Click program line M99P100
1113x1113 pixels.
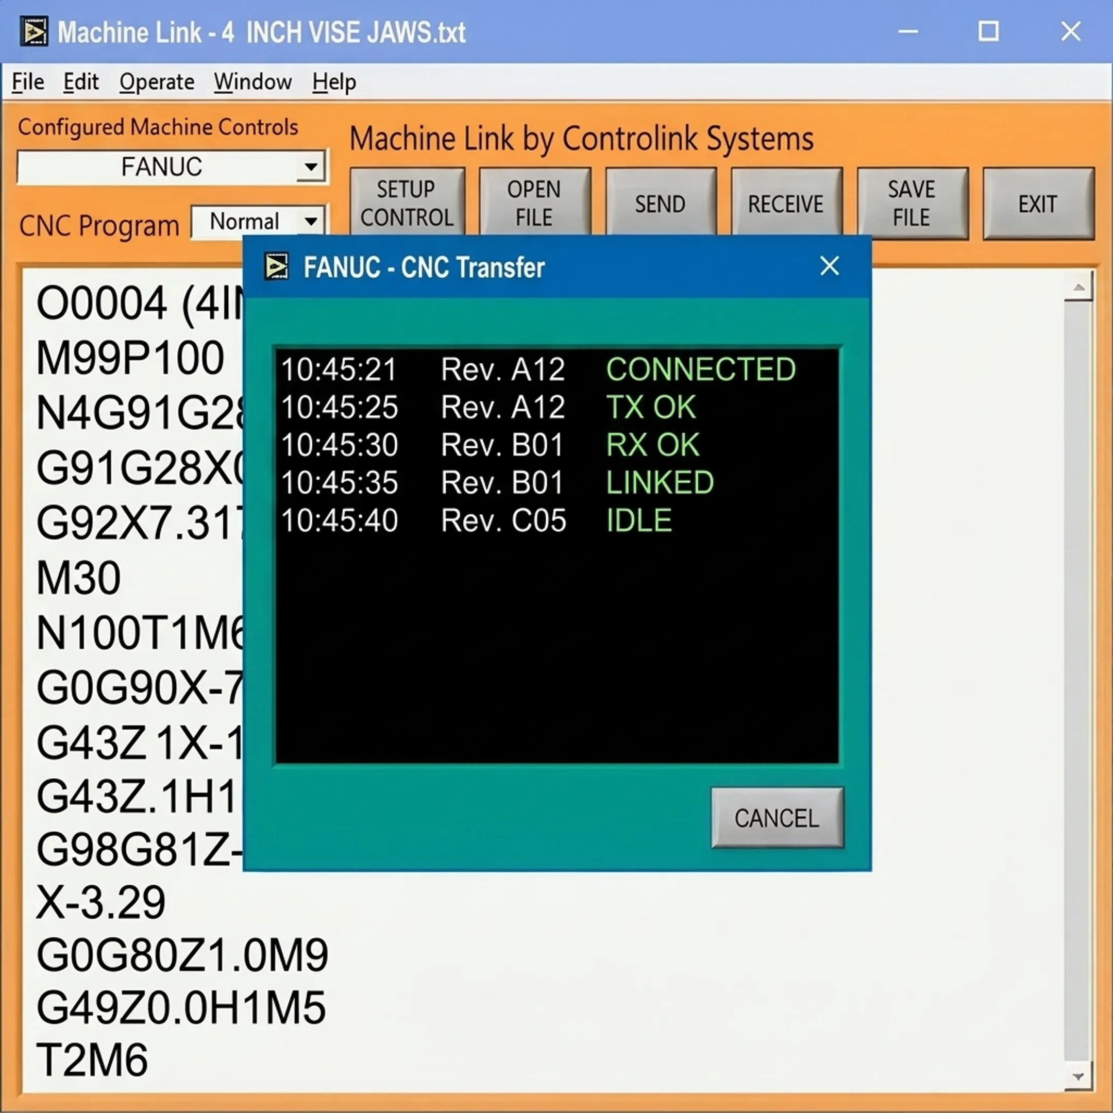130,358
